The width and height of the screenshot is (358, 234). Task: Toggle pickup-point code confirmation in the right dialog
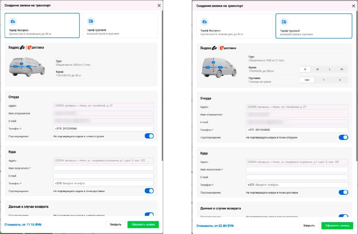point(343,137)
